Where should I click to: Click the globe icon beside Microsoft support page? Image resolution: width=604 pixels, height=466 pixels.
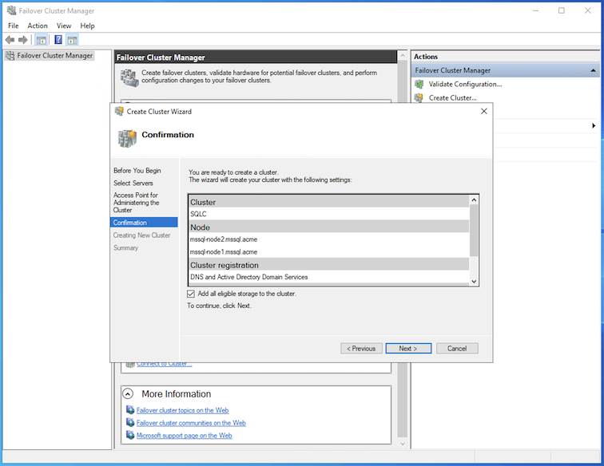(x=130, y=435)
